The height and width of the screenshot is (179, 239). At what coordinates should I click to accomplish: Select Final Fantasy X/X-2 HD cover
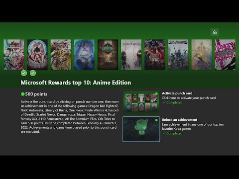click(x=84, y=55)
